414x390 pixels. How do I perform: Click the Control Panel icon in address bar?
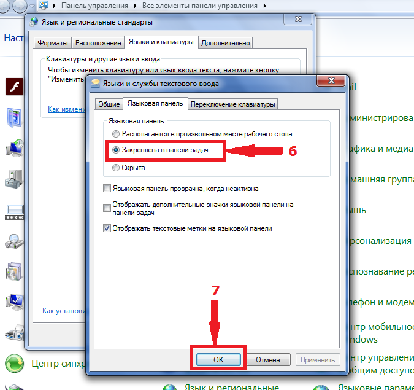pyautogui.click(x=44, y=5)
